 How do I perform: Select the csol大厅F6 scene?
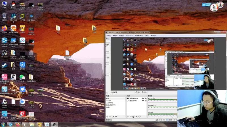[x=116, y=103]
